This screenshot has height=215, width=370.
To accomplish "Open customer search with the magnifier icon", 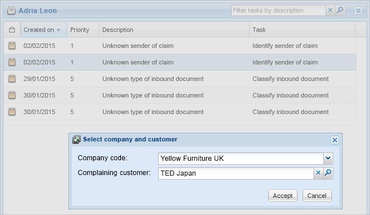I will [x=328, y=173].
